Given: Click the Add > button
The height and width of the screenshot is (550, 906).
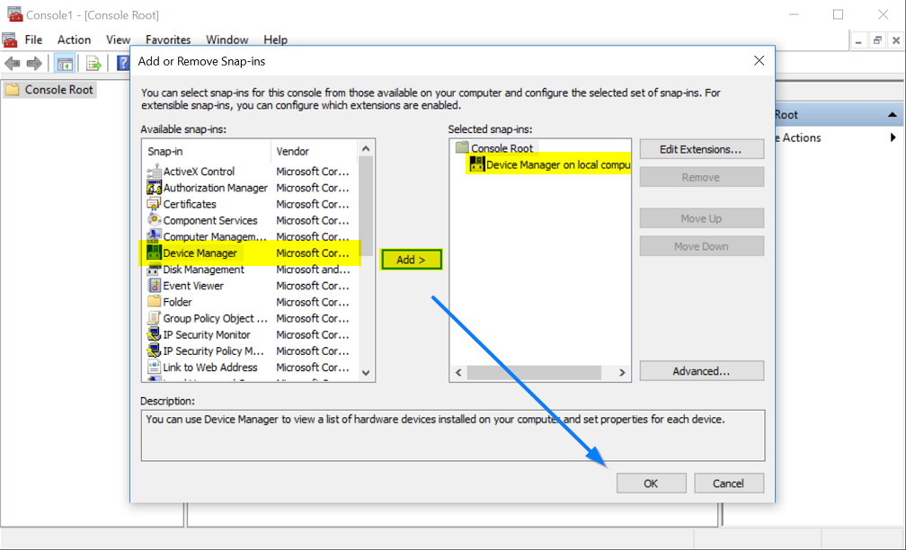Looking at the screenshot, I should (411, 260).
